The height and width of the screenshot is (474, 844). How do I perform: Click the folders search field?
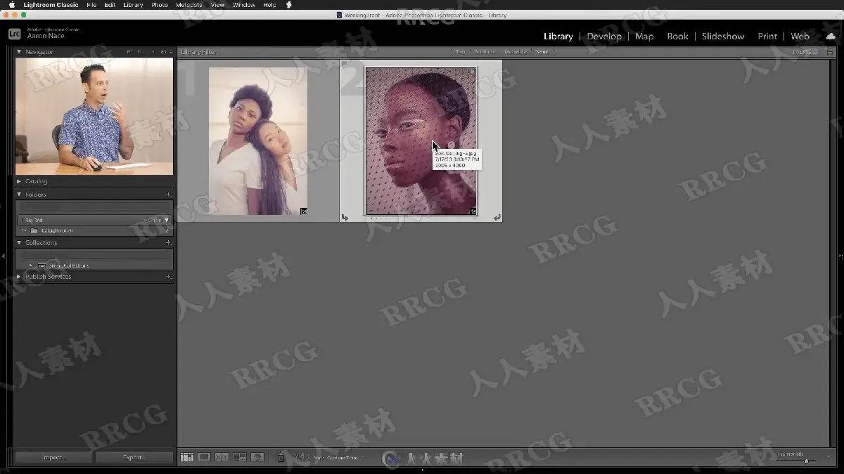tap(94, 207)
